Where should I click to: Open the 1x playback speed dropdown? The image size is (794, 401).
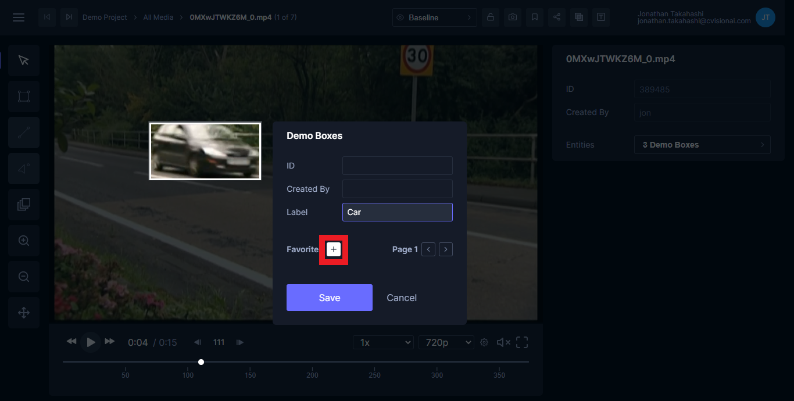click(x=383, y=342)
